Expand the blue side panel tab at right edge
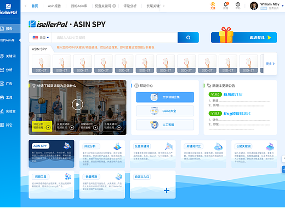Image resolution: width=285 pixels, height=213 pixels. (x=283, y=169)
